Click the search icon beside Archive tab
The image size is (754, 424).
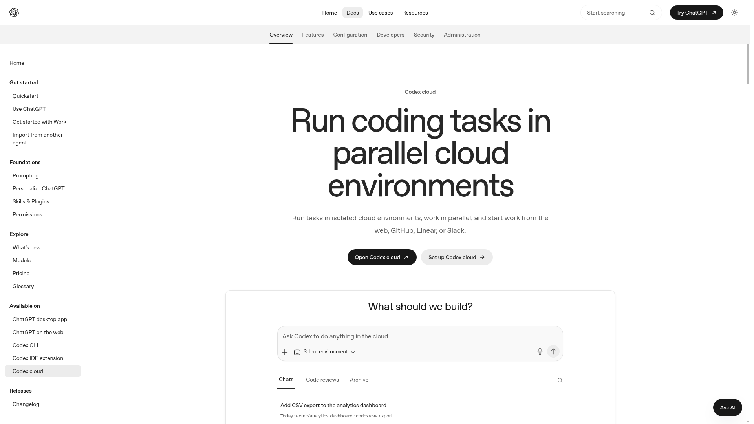click(x=560, y=380)
